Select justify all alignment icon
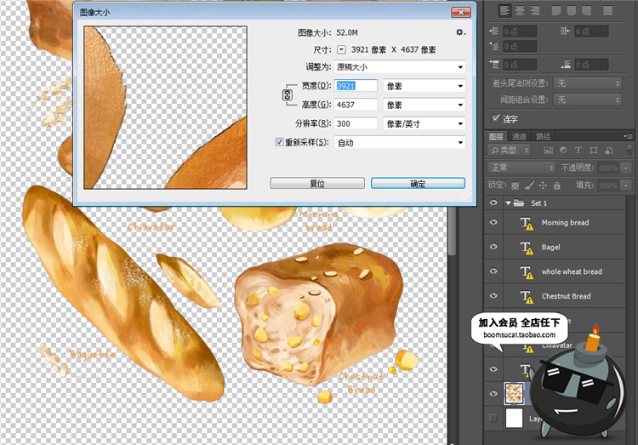 pyautogui.click(x=607, y=10)
